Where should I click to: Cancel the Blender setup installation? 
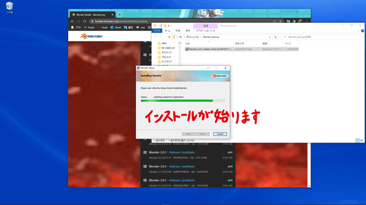[x=220, y=134]
